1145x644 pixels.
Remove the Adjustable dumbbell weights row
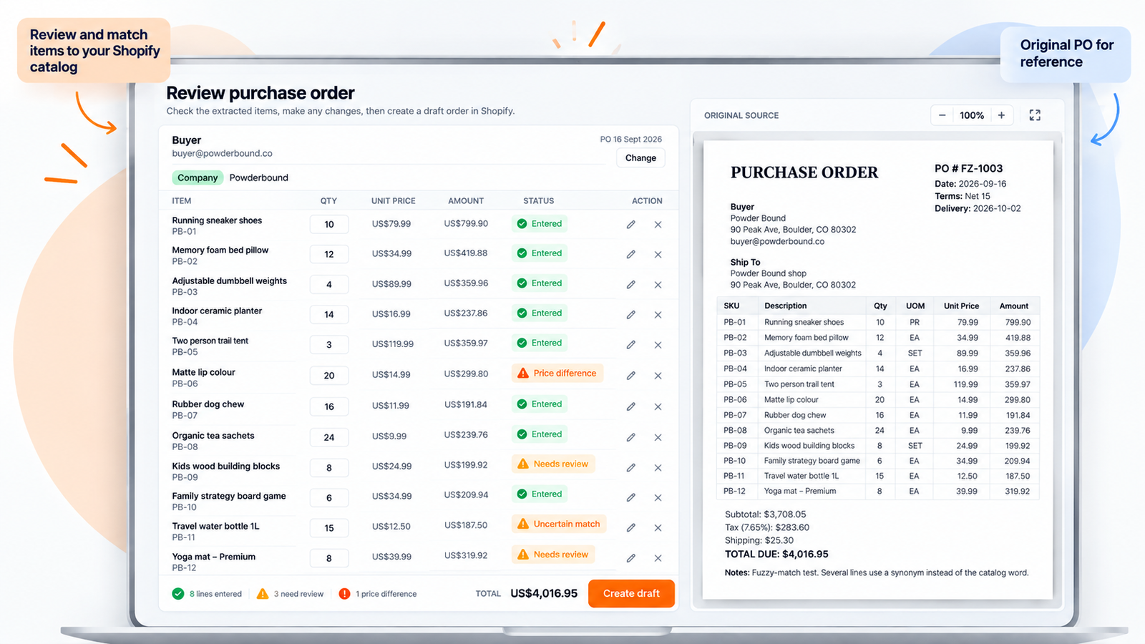658,285
